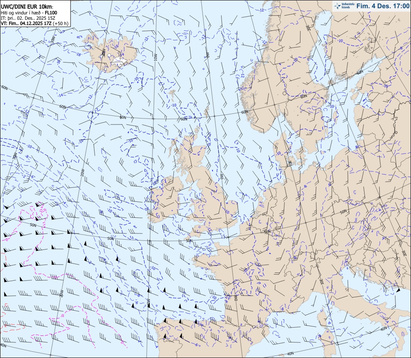Click the '30W' meridian label northwest of Iceland

tap(53, 39)
